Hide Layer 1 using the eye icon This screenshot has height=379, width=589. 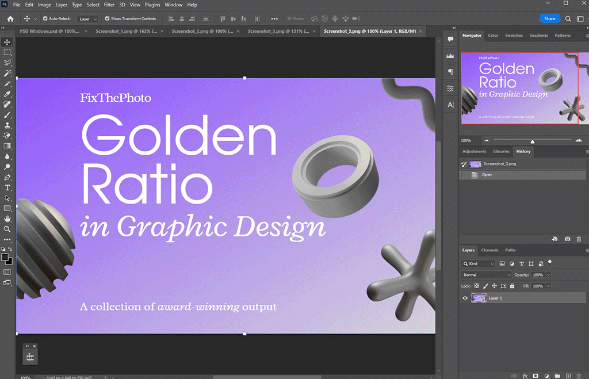[465, 298]
